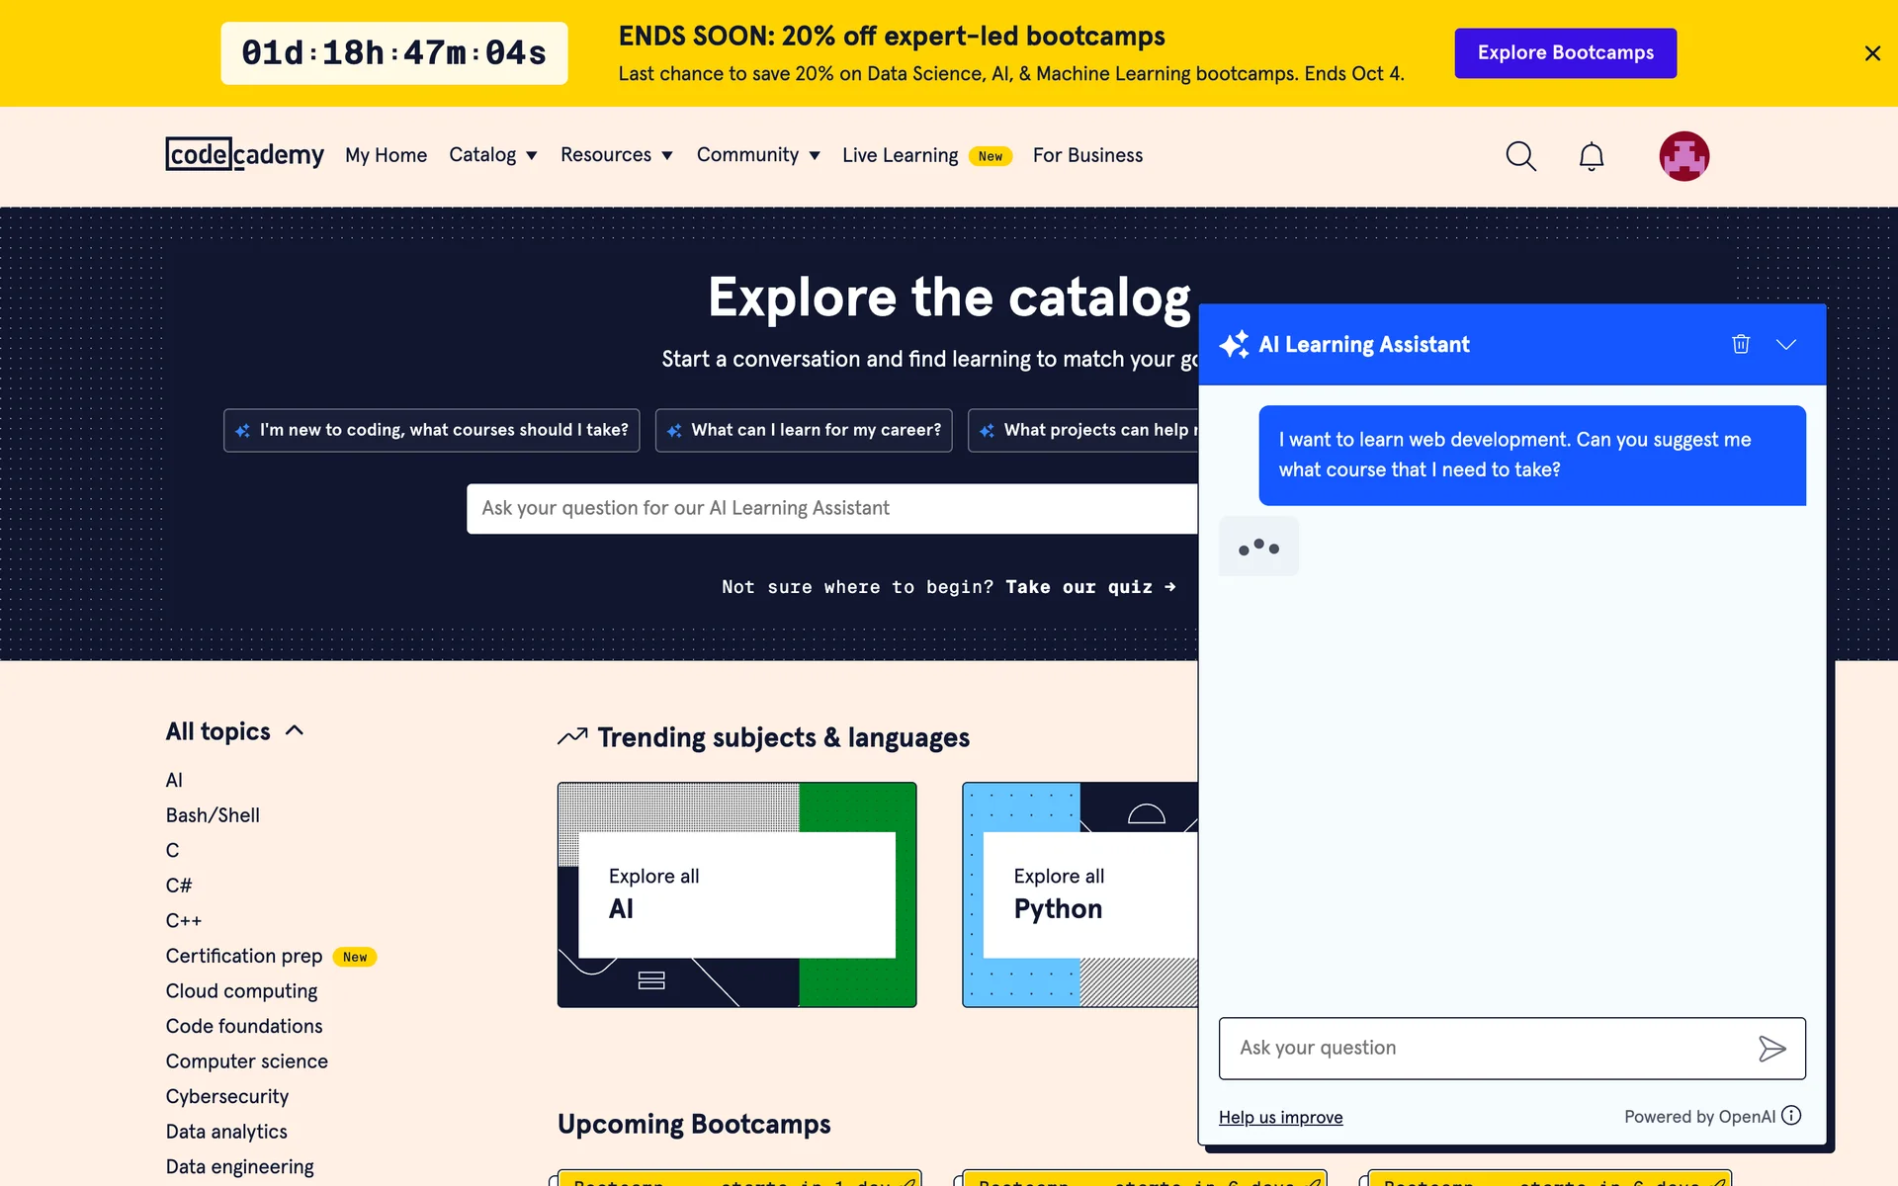
Task: Open the Explore all AI card
Action: (736, 894)
